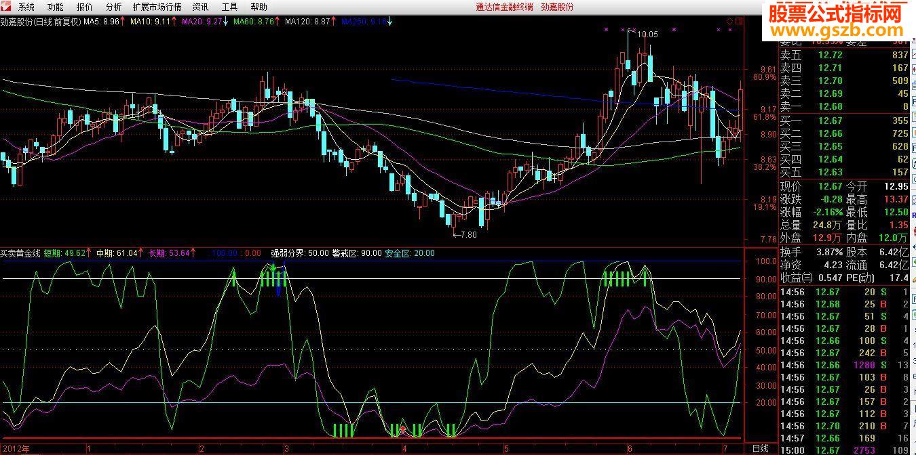Click the square window icon beside the diamond
The width and height of the screenshot is (916, 455).
tap(738, 21)
